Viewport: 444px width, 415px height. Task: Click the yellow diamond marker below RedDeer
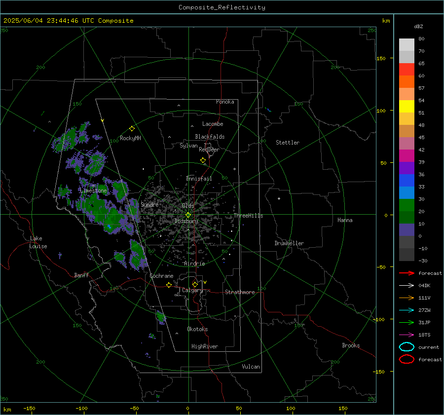point(203,160)
